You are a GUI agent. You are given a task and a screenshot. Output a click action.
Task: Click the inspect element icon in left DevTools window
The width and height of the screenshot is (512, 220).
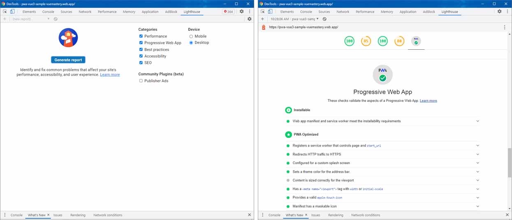click(5, 11)
